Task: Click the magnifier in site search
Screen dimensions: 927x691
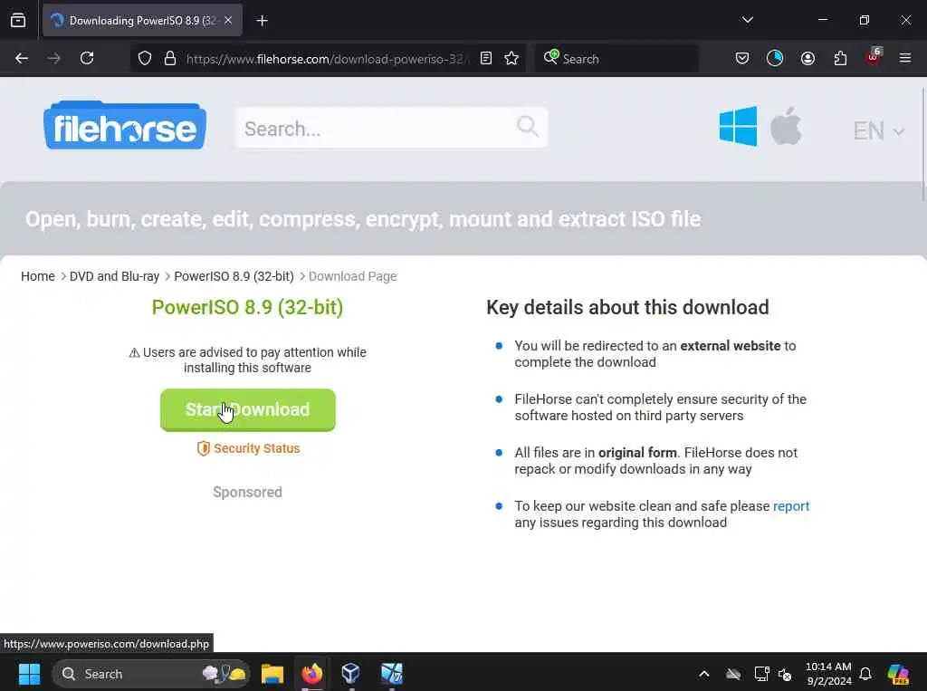Action: (x=528, y=126)
